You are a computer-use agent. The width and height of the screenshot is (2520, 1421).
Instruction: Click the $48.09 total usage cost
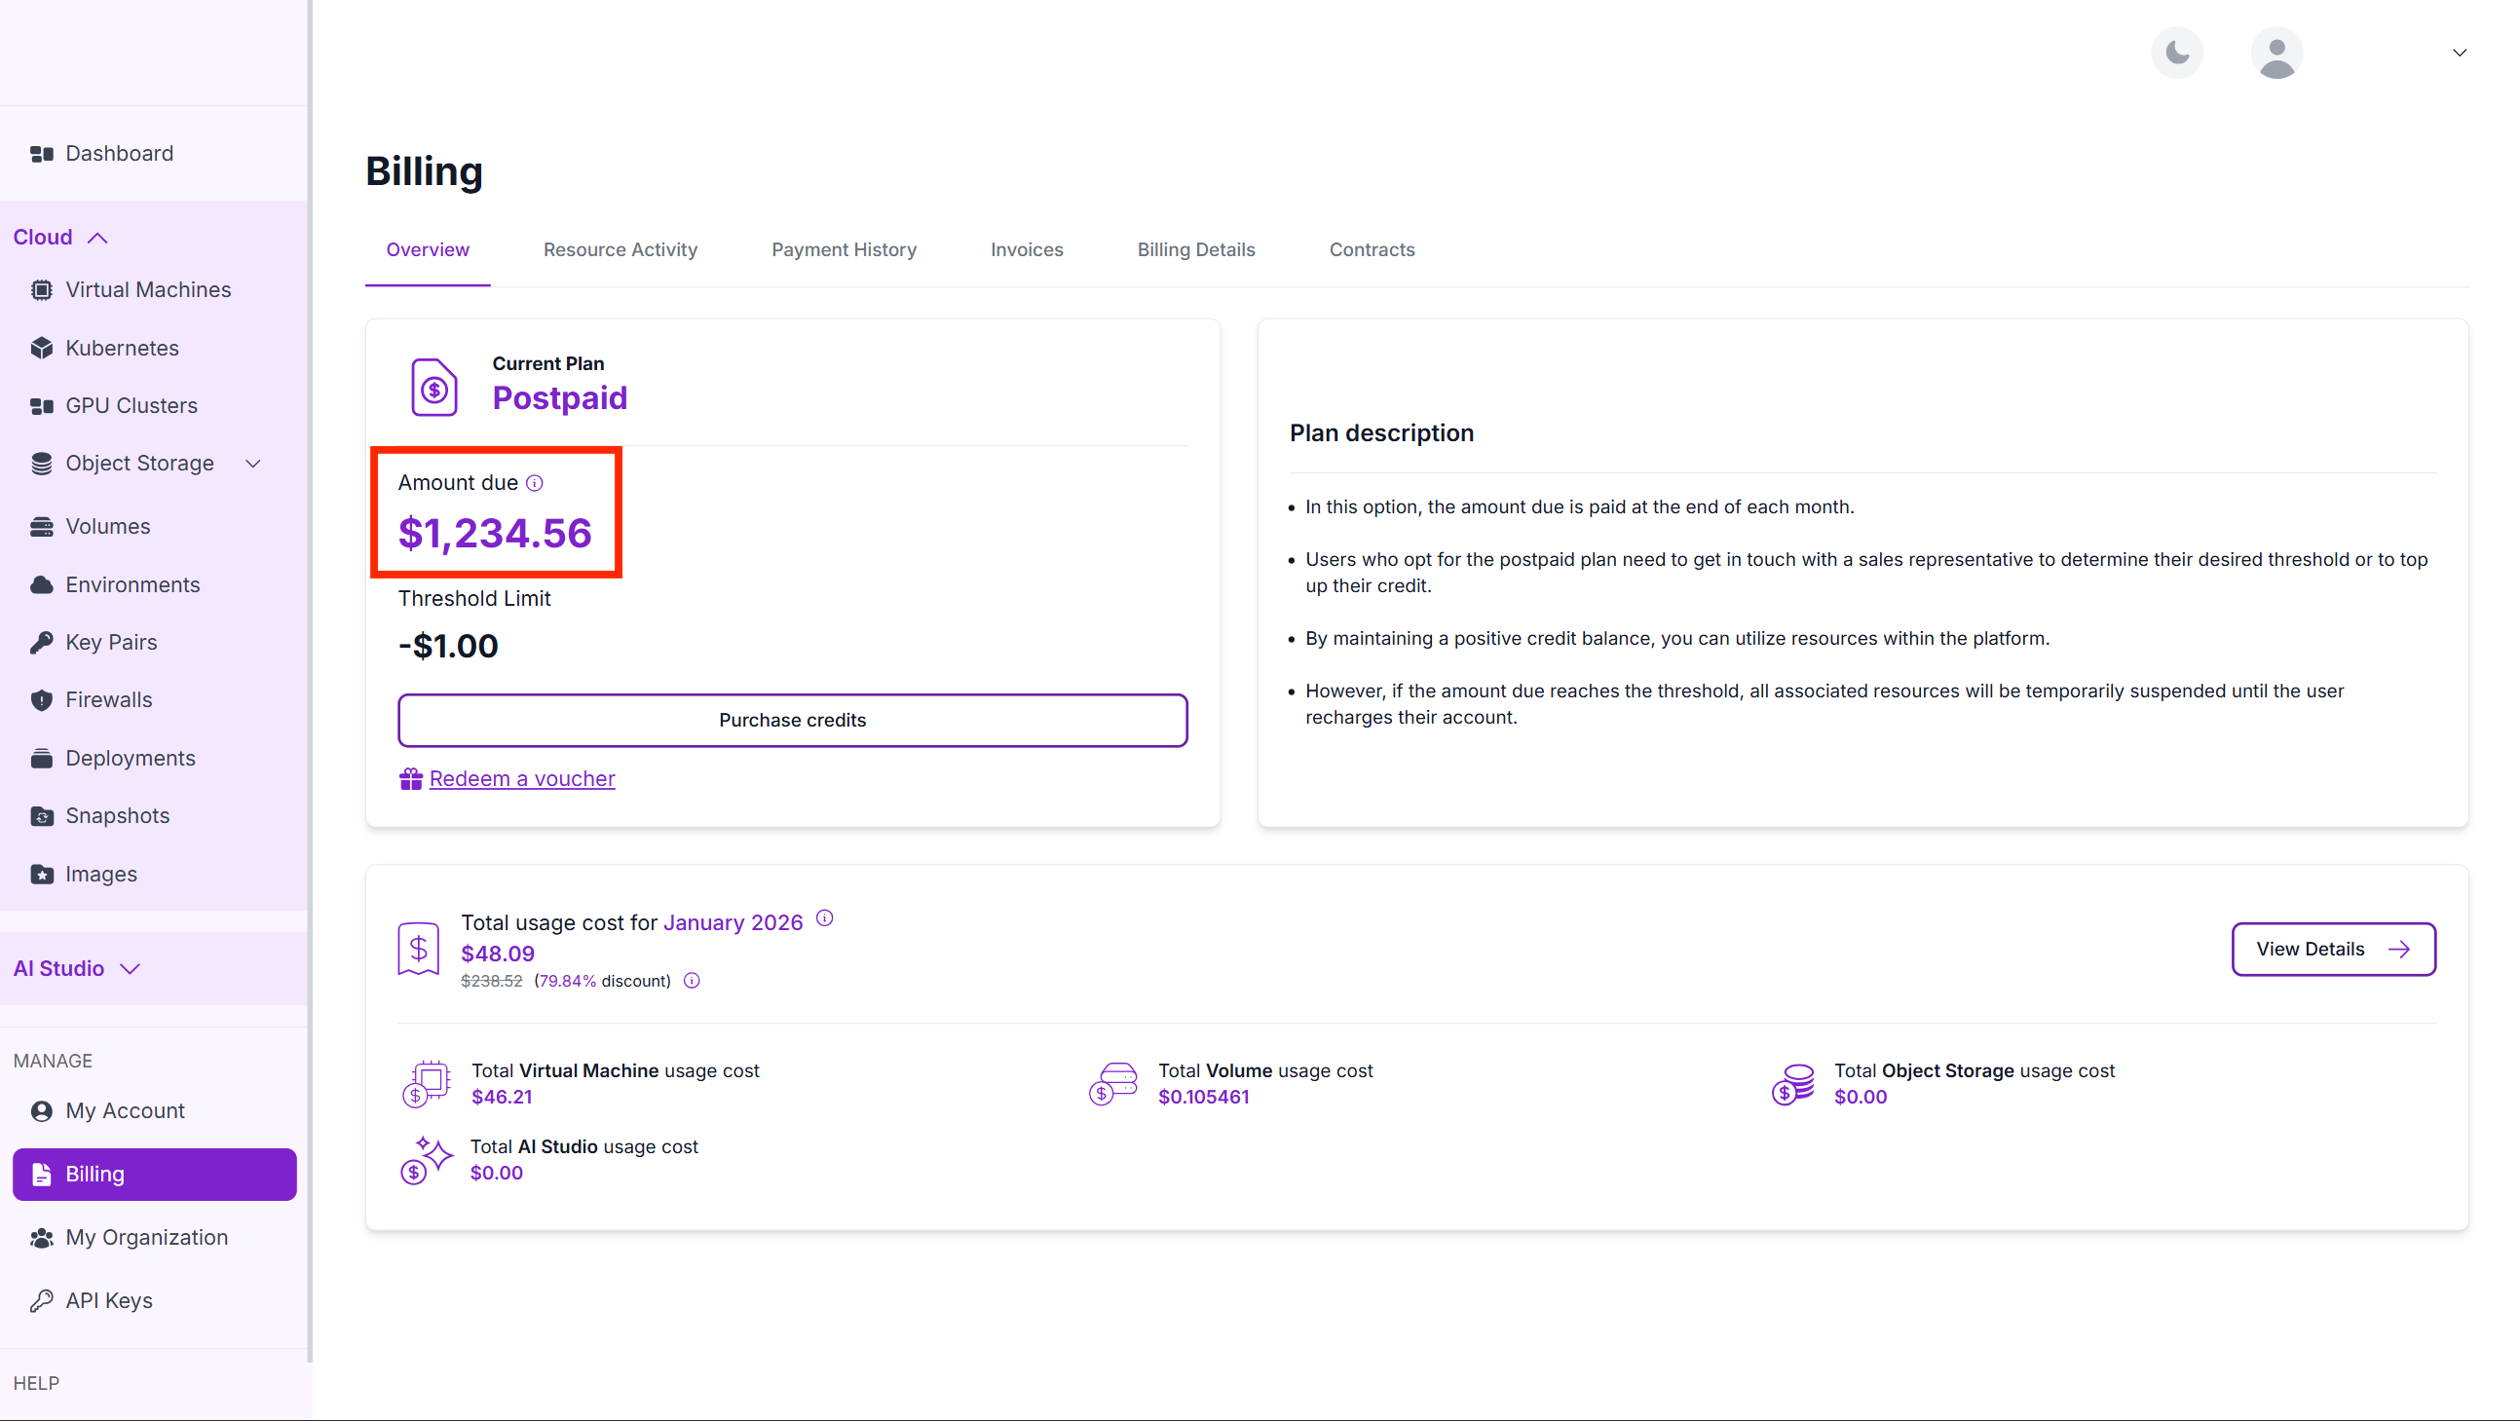pyautogui.click(x=498, y=954)
